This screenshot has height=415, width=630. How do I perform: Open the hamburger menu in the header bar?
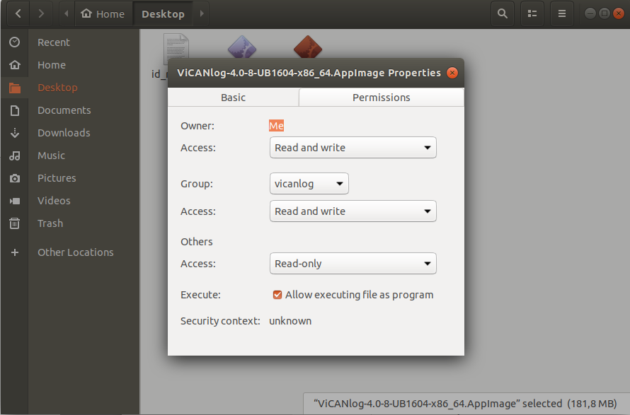click(x=562, y=13)
